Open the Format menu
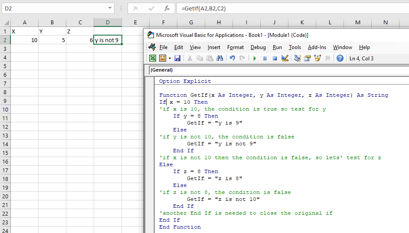The height and width of the screenshot is (233, 409). 235,47
